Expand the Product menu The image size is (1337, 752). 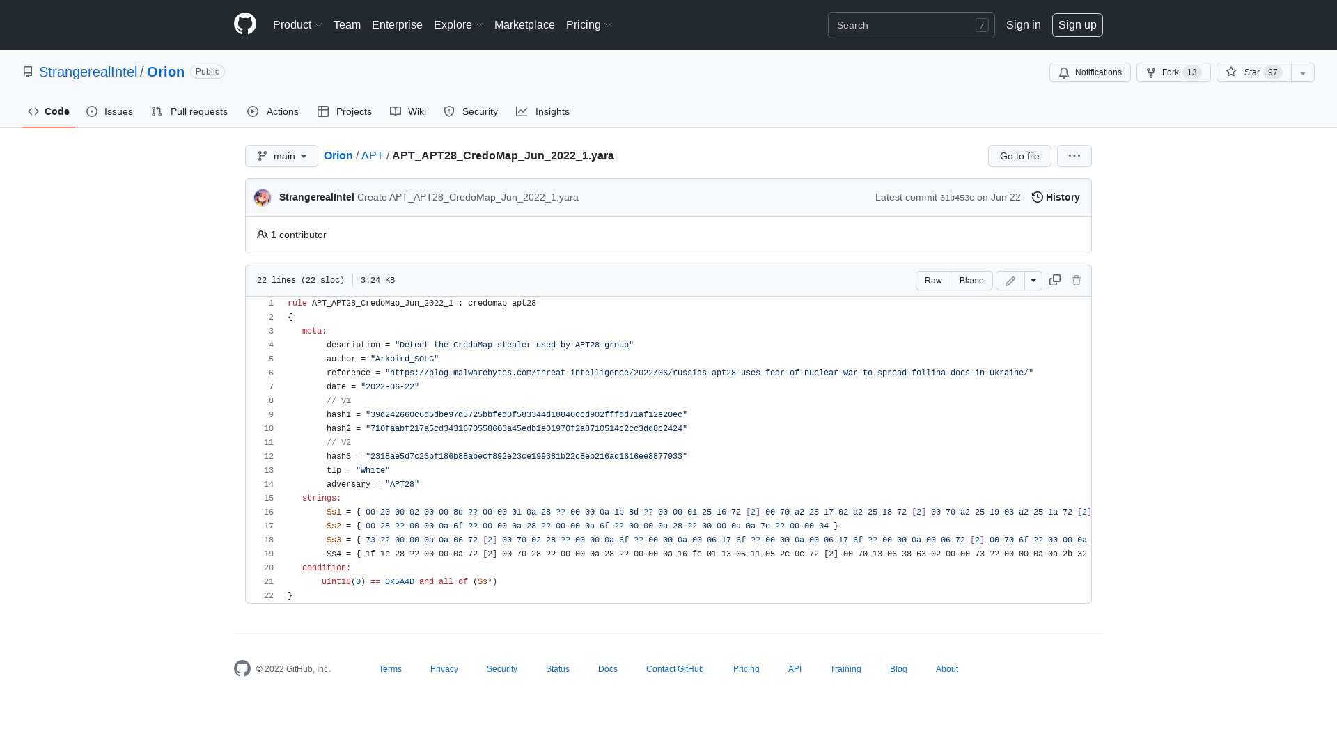tap(297, 24)
